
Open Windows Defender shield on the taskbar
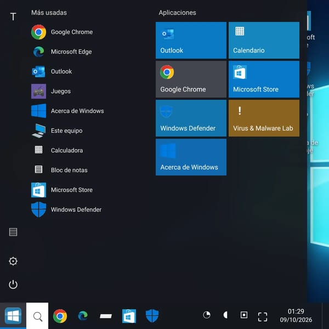pyautogui.click(x=152, y=316)
